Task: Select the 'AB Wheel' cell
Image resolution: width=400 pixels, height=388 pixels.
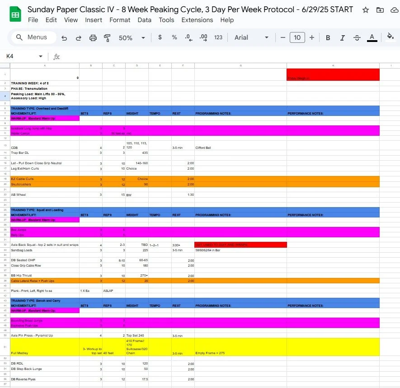Action: (x=45, y=195)
